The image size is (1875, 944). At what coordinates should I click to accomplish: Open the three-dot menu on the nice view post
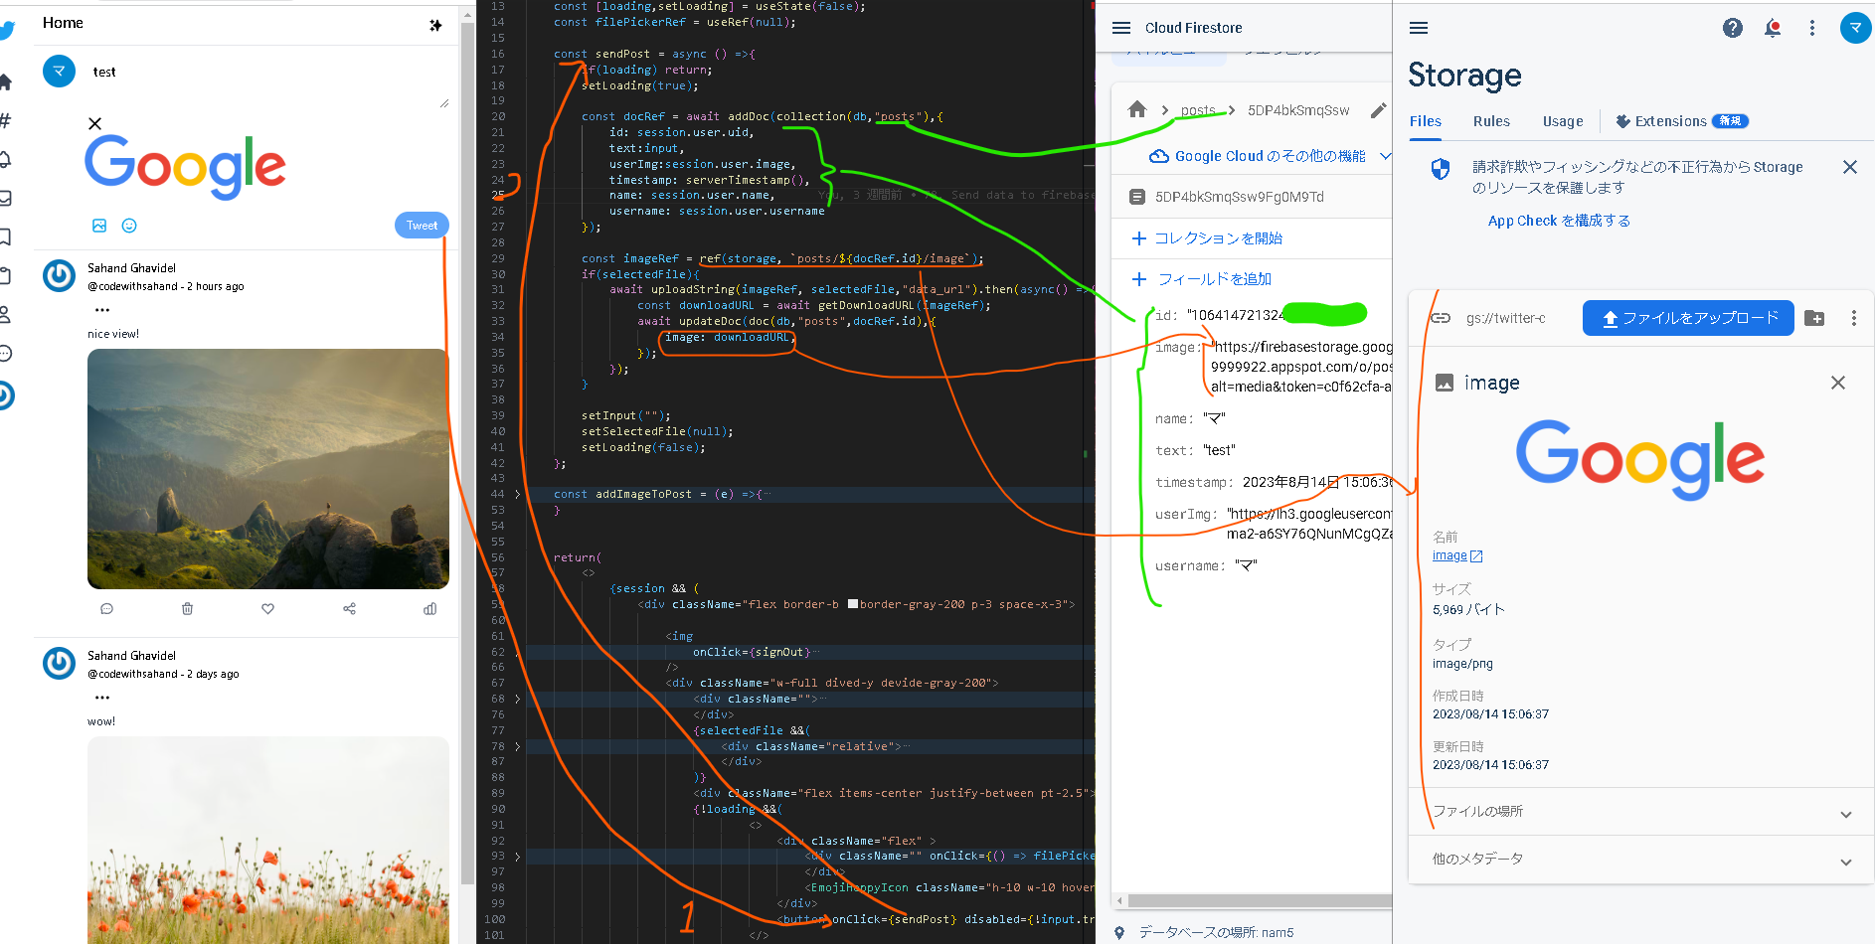102,310
